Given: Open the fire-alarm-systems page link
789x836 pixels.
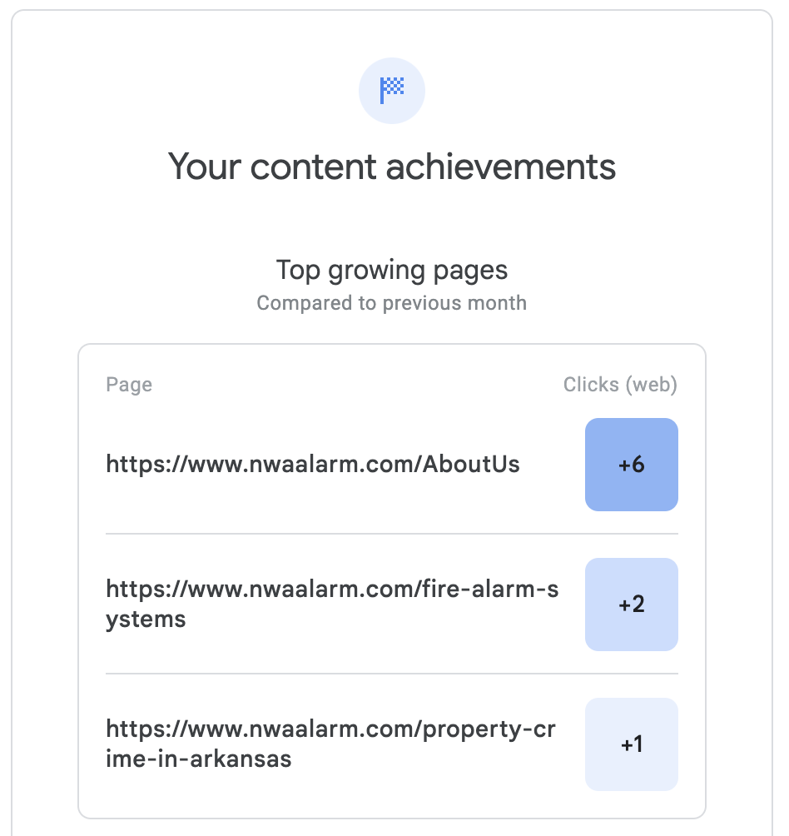Looking at the screenshot, I should point(332,590).
